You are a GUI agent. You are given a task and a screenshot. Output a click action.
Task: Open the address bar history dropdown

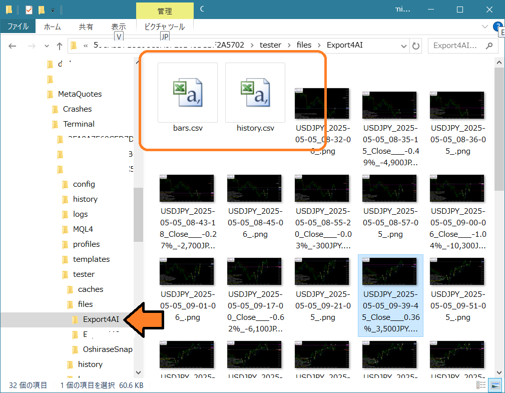(x=404, y=46)
